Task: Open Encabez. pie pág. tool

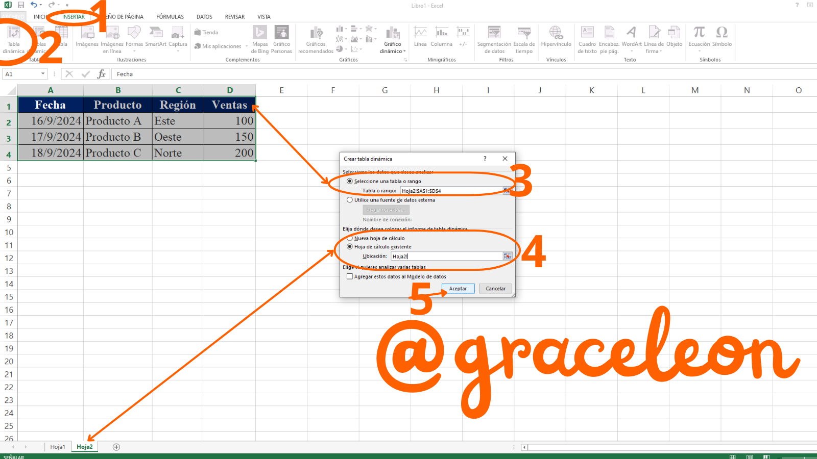Action: [609, 40]
